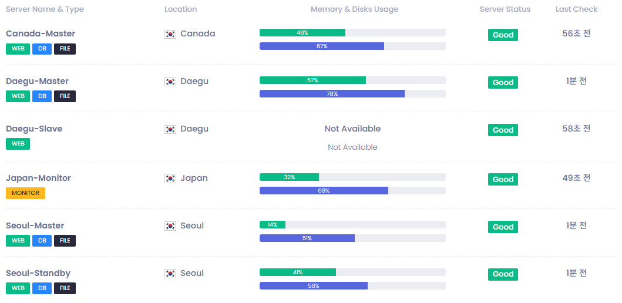
Task: Click the DB badge under Daegu-Master
Action: point(42,96)
